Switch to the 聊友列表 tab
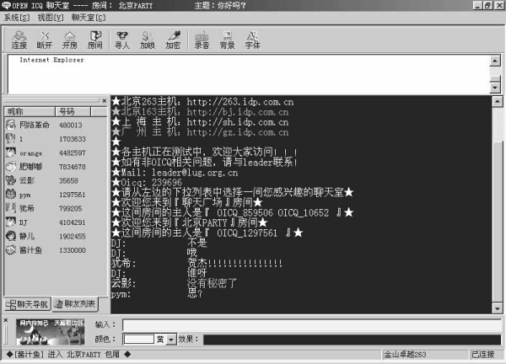 coord(76,303)
